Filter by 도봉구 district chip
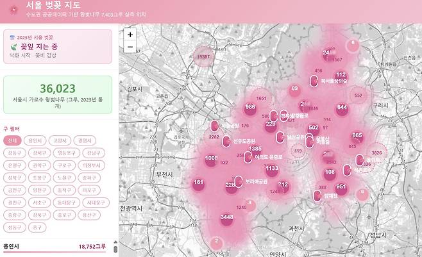Viewport: 422px width, 257px height. (x=39, y=178)
